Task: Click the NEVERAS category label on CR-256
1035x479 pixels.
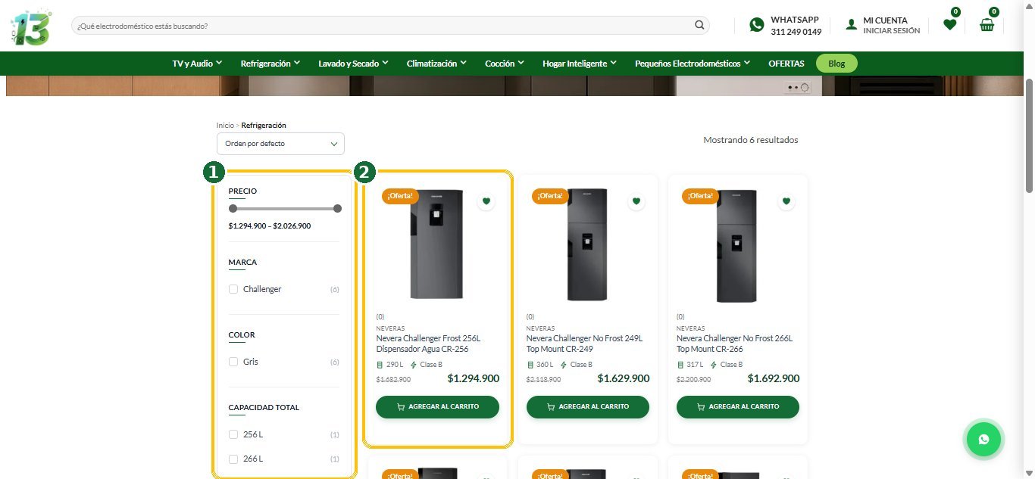Action: coord(390,328)
